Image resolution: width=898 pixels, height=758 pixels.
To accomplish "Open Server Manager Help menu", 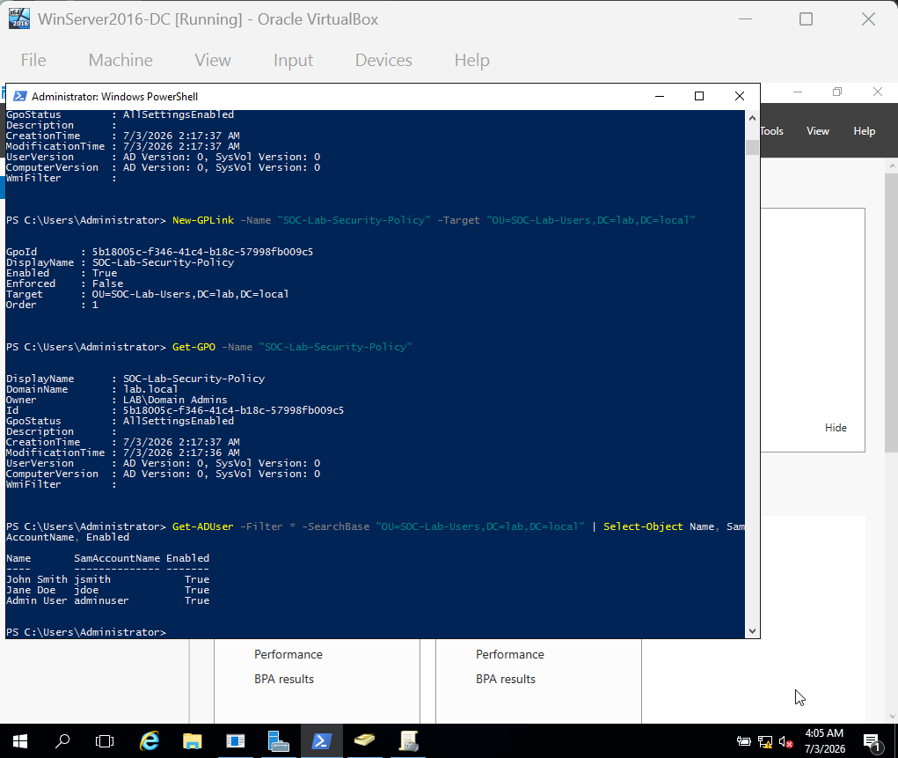I will click(865, 131).
